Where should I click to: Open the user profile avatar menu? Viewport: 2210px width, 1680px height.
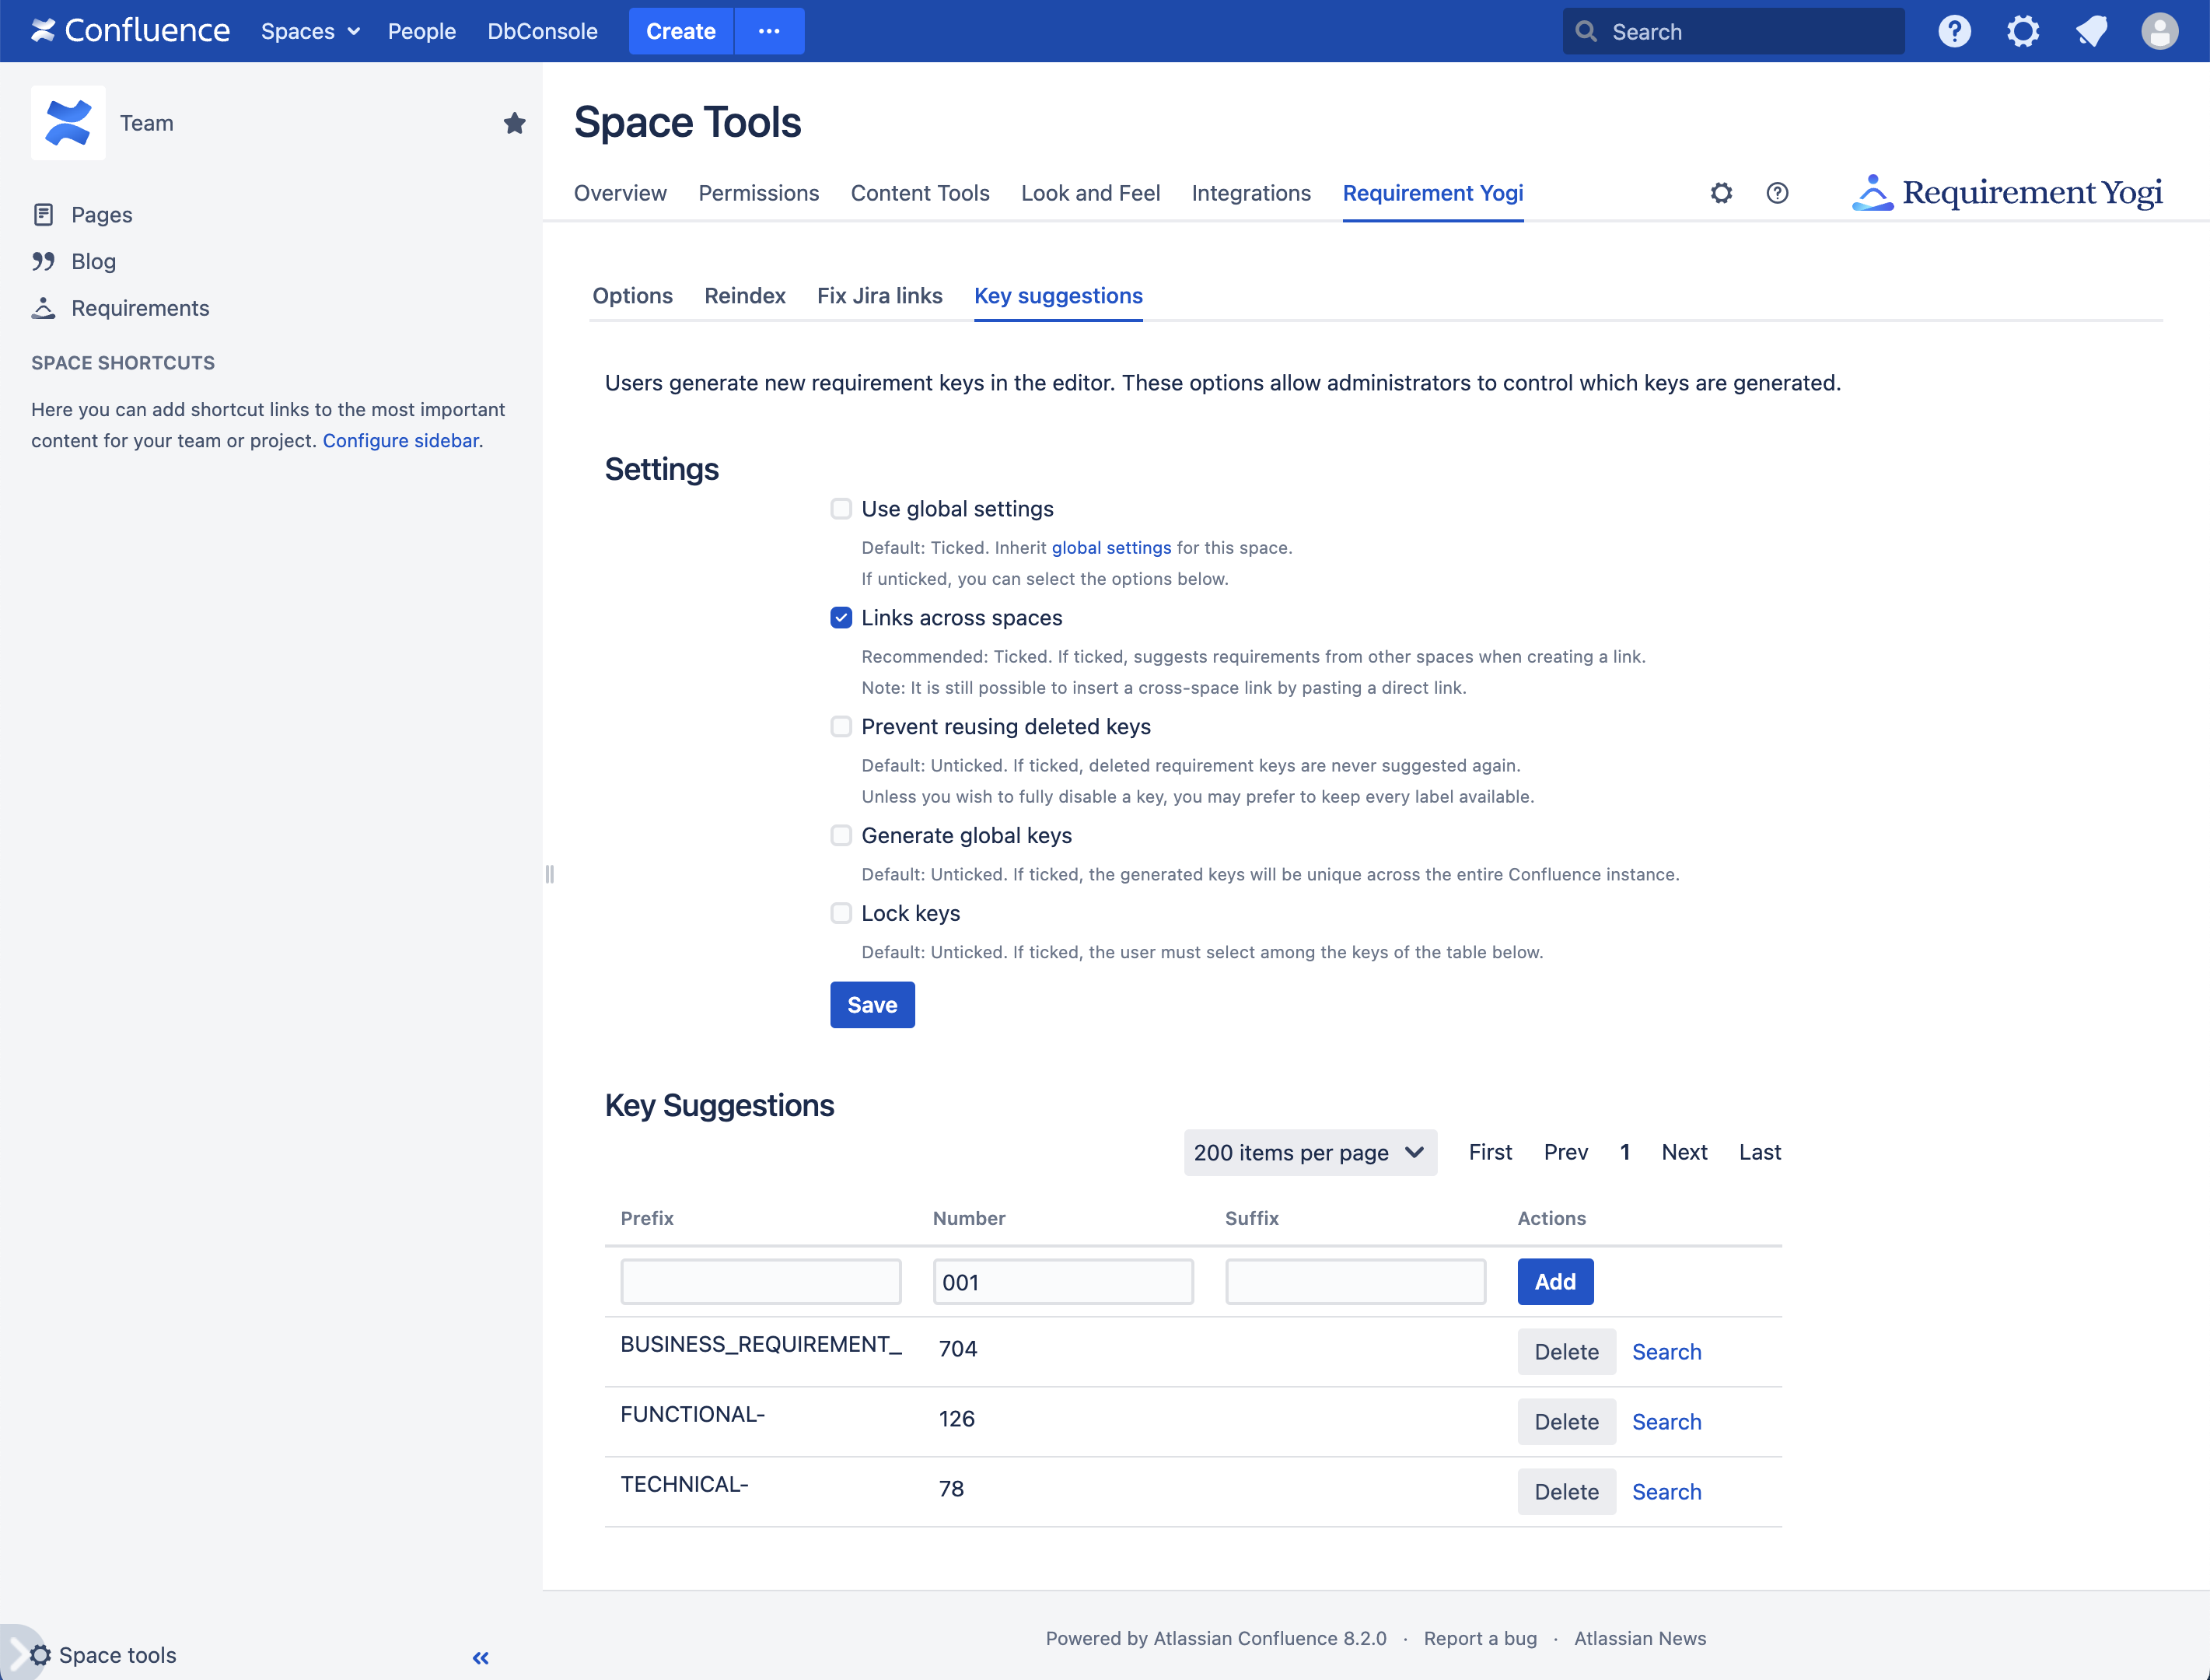(x=2159, y=31)
